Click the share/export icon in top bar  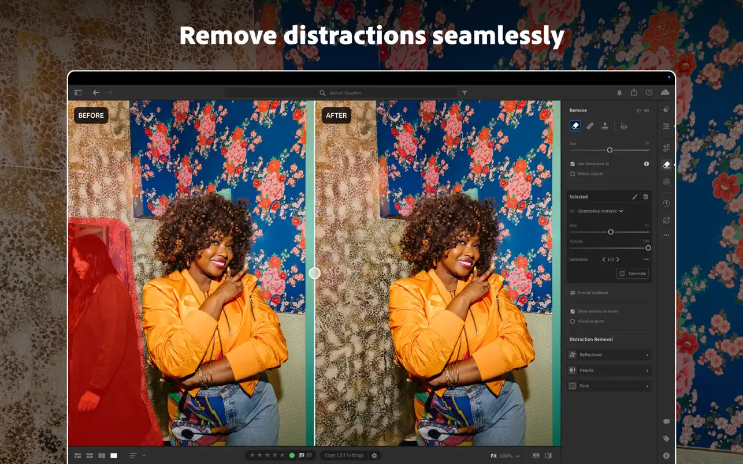(x=634, y=92)
